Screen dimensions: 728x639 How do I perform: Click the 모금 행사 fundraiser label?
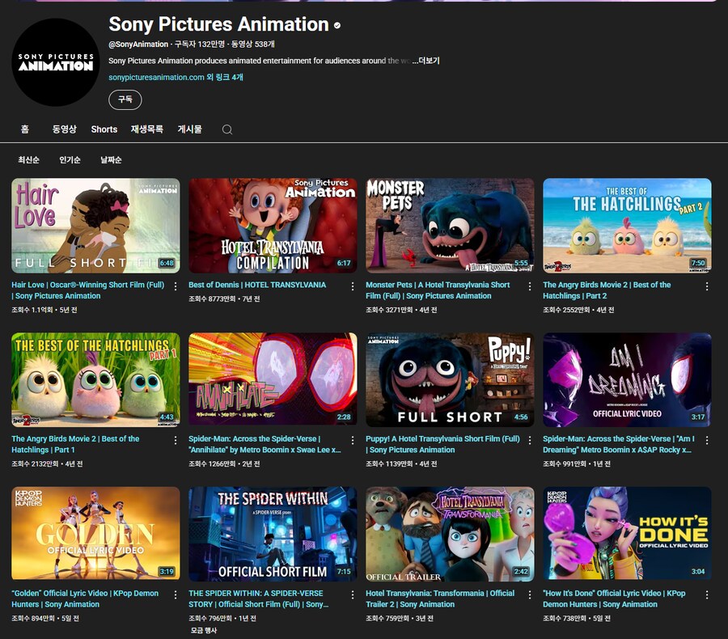click(x=203, y=630)
